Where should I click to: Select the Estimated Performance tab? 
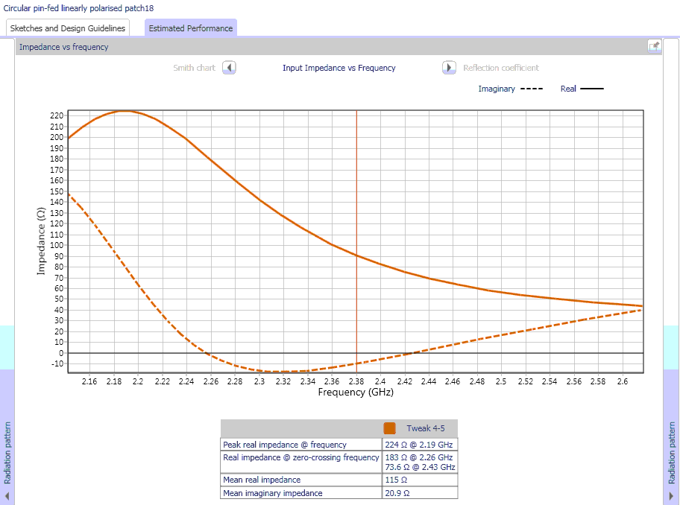pos(190,28)
